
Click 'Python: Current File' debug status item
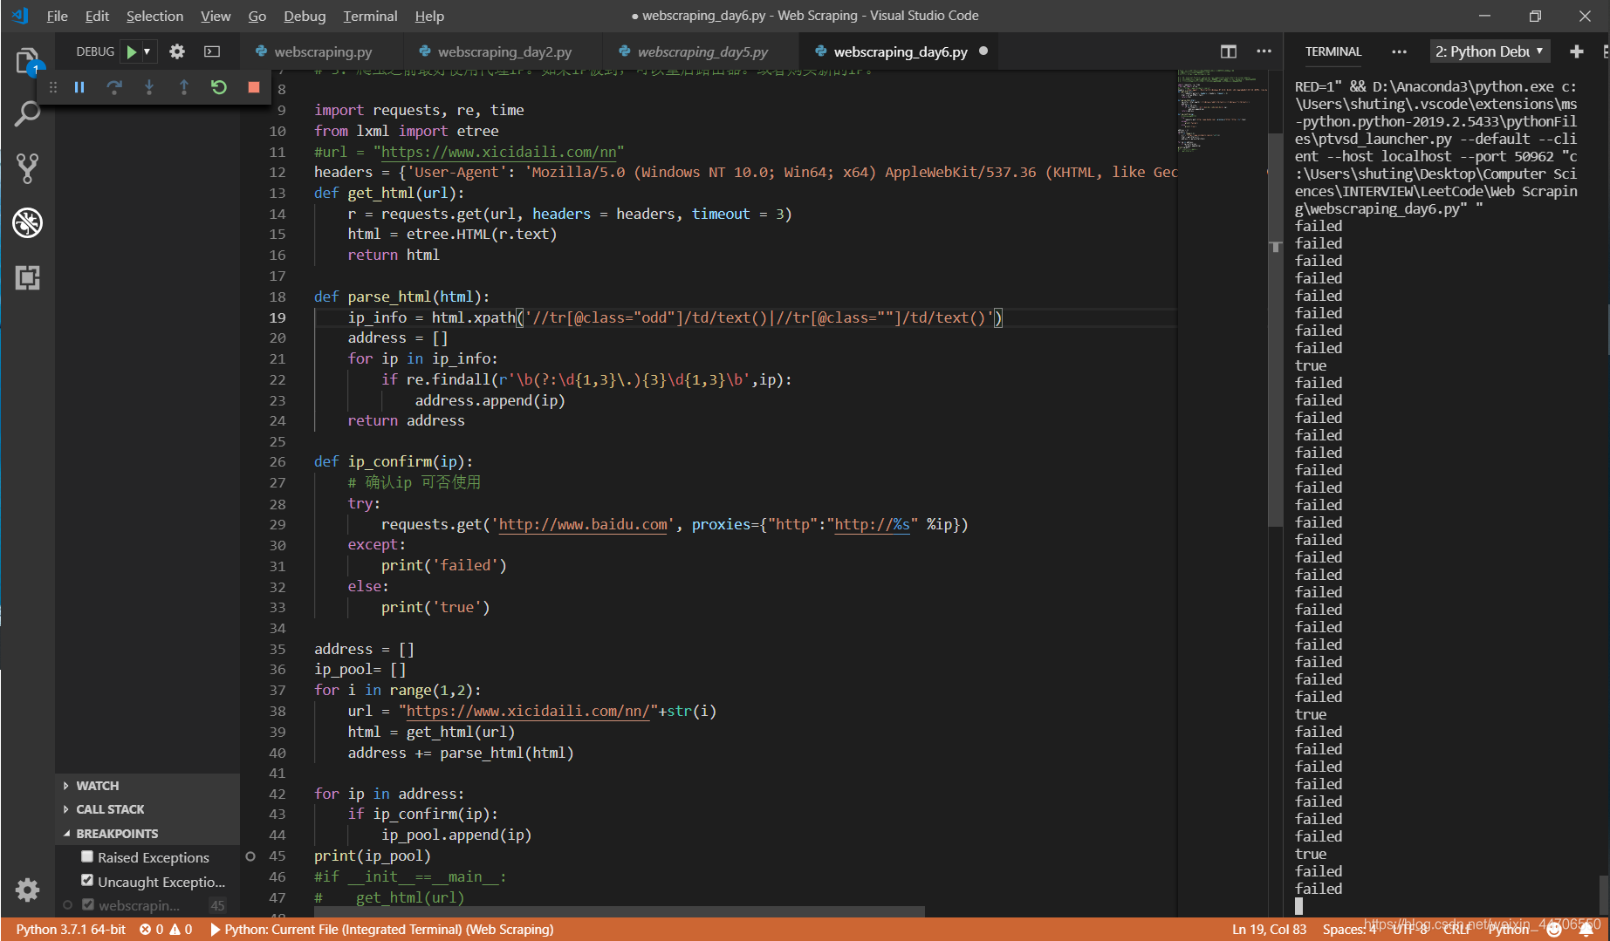(381, 930)
